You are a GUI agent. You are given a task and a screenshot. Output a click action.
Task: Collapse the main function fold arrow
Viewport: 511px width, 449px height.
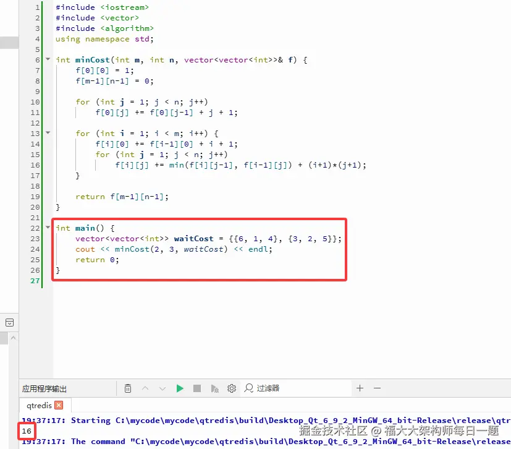pos(48,227)
